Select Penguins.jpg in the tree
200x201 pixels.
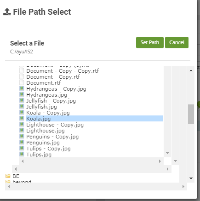43,143
